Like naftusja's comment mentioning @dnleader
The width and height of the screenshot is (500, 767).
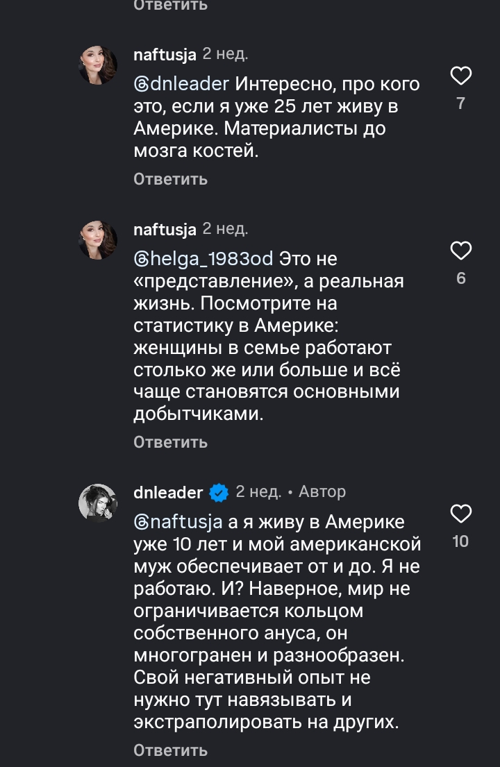click(x=461, y=76)
